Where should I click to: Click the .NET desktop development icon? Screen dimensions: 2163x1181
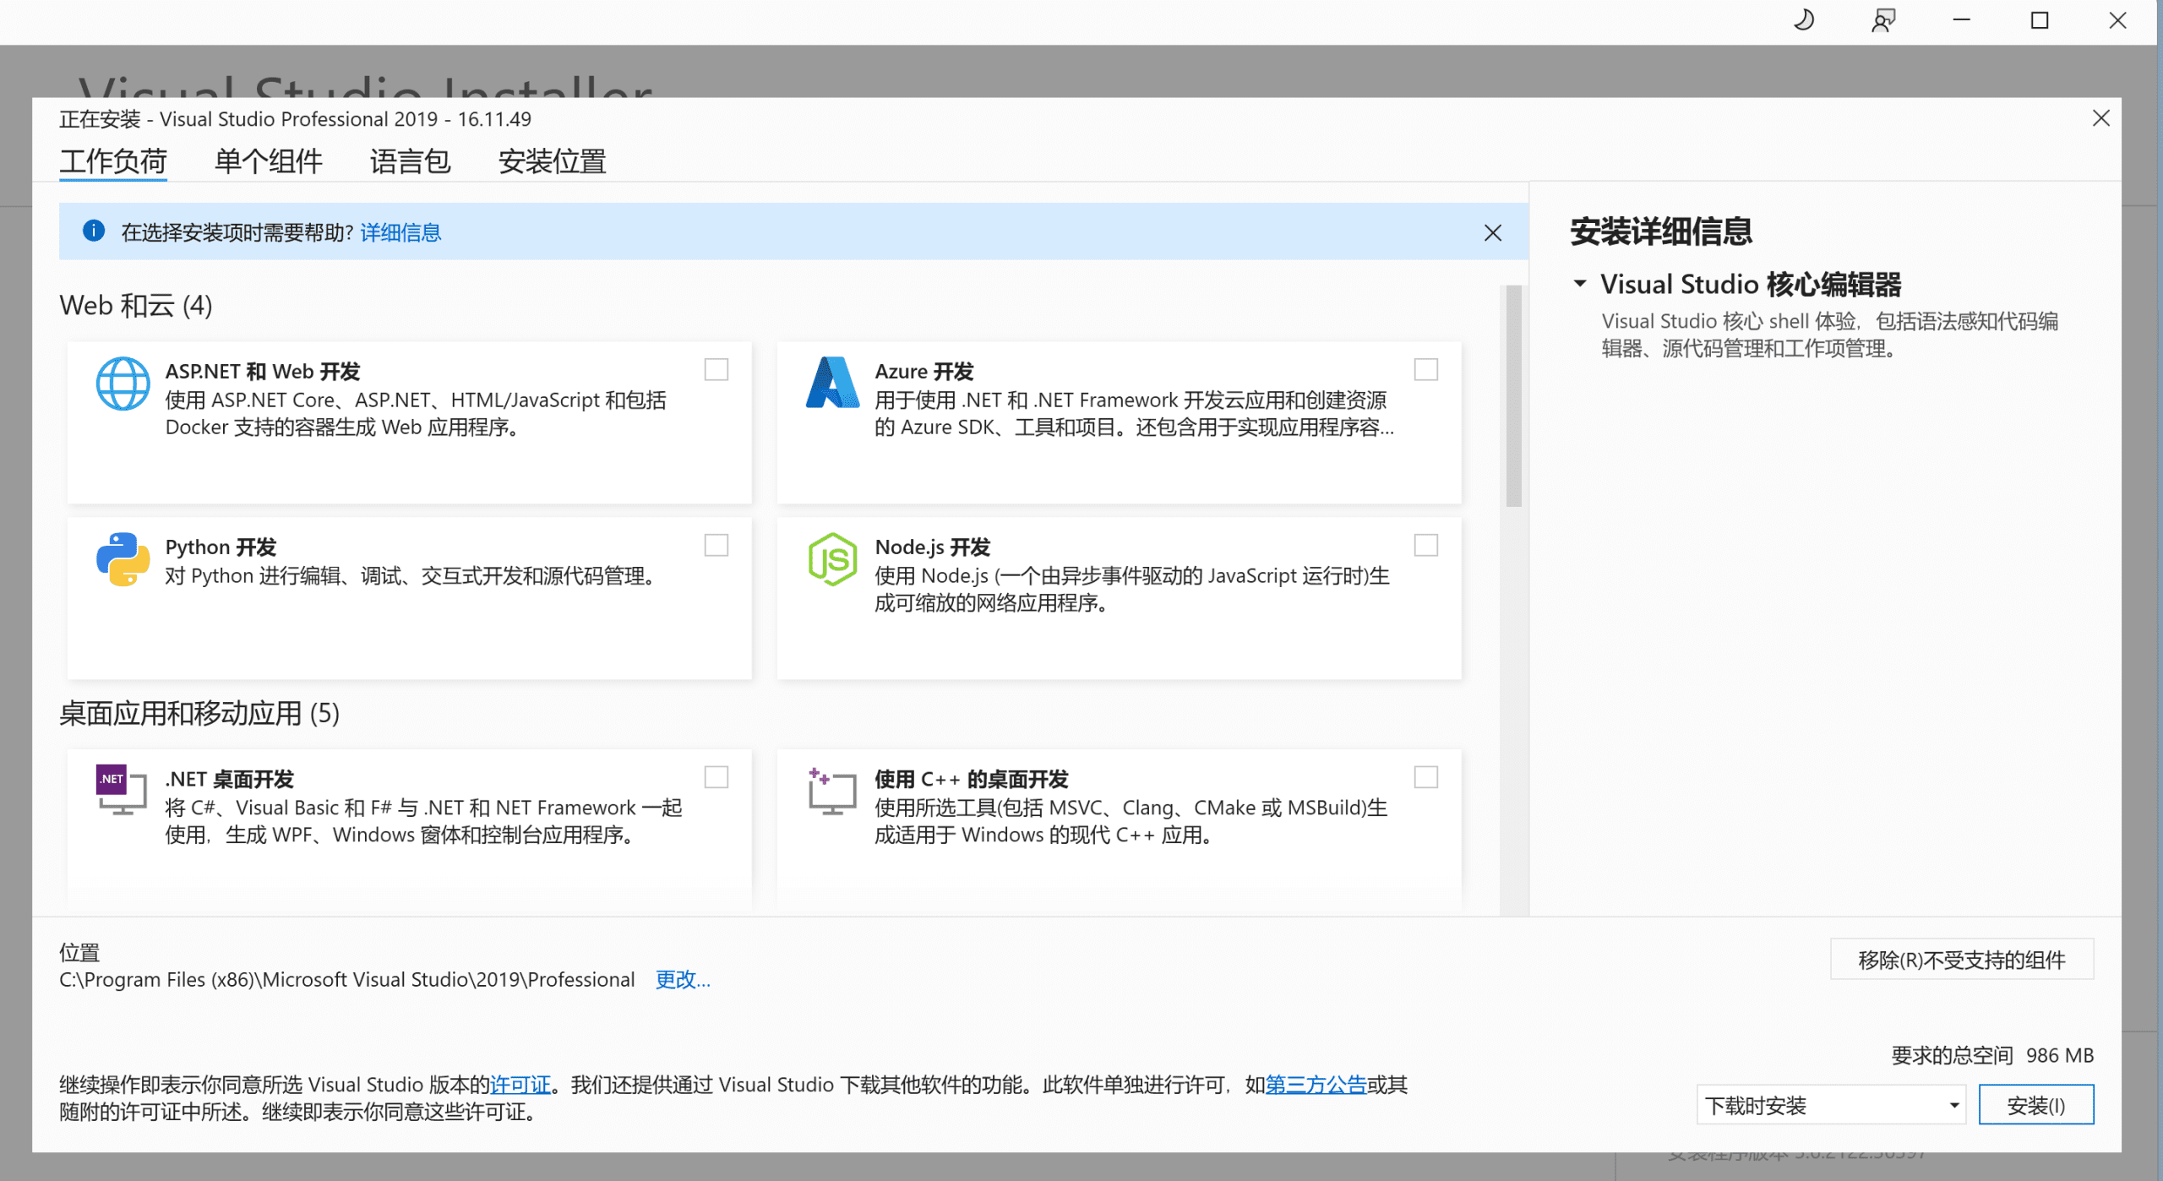point(122,790)
